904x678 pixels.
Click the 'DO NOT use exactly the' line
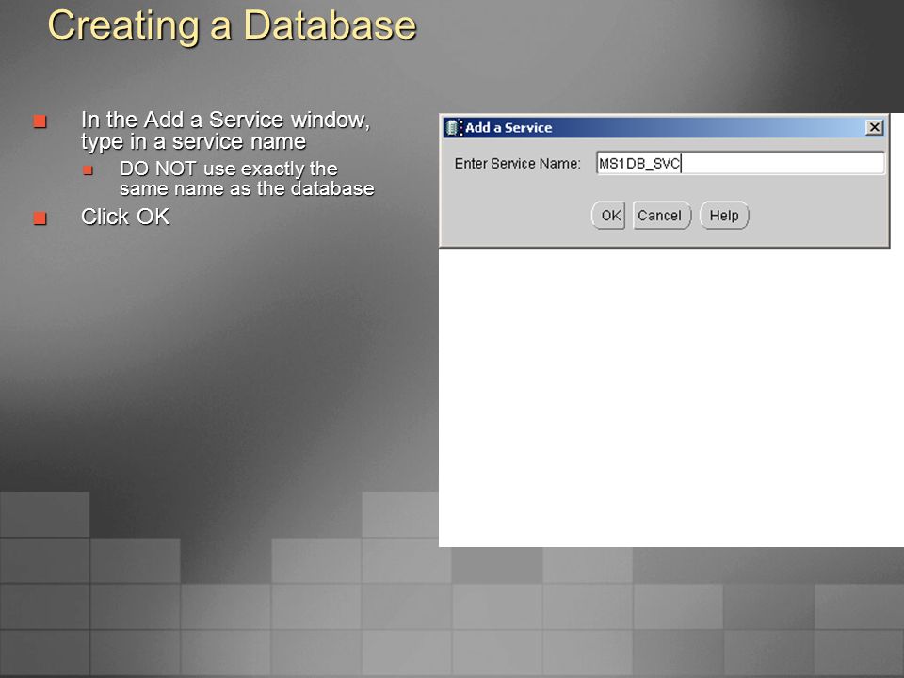click(x=228, y=169)
